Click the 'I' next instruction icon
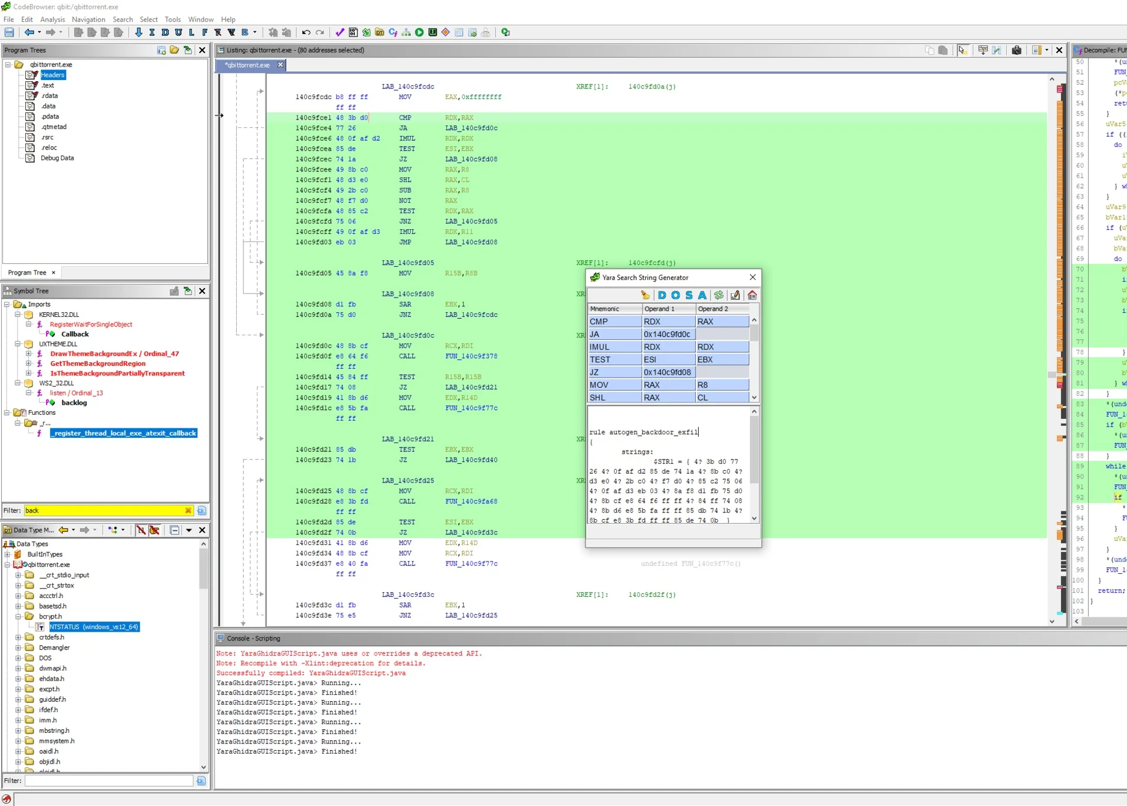Screen dimensions: 1127x806 (152, 32)
